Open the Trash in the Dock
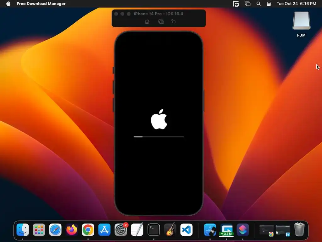The width and height of the screenshot is (322, 242). (x=299, y=229)
